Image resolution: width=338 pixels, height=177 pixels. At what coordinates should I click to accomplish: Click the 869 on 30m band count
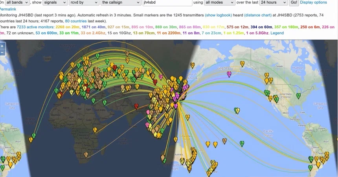pyautogui.click(x=166, y=27)
